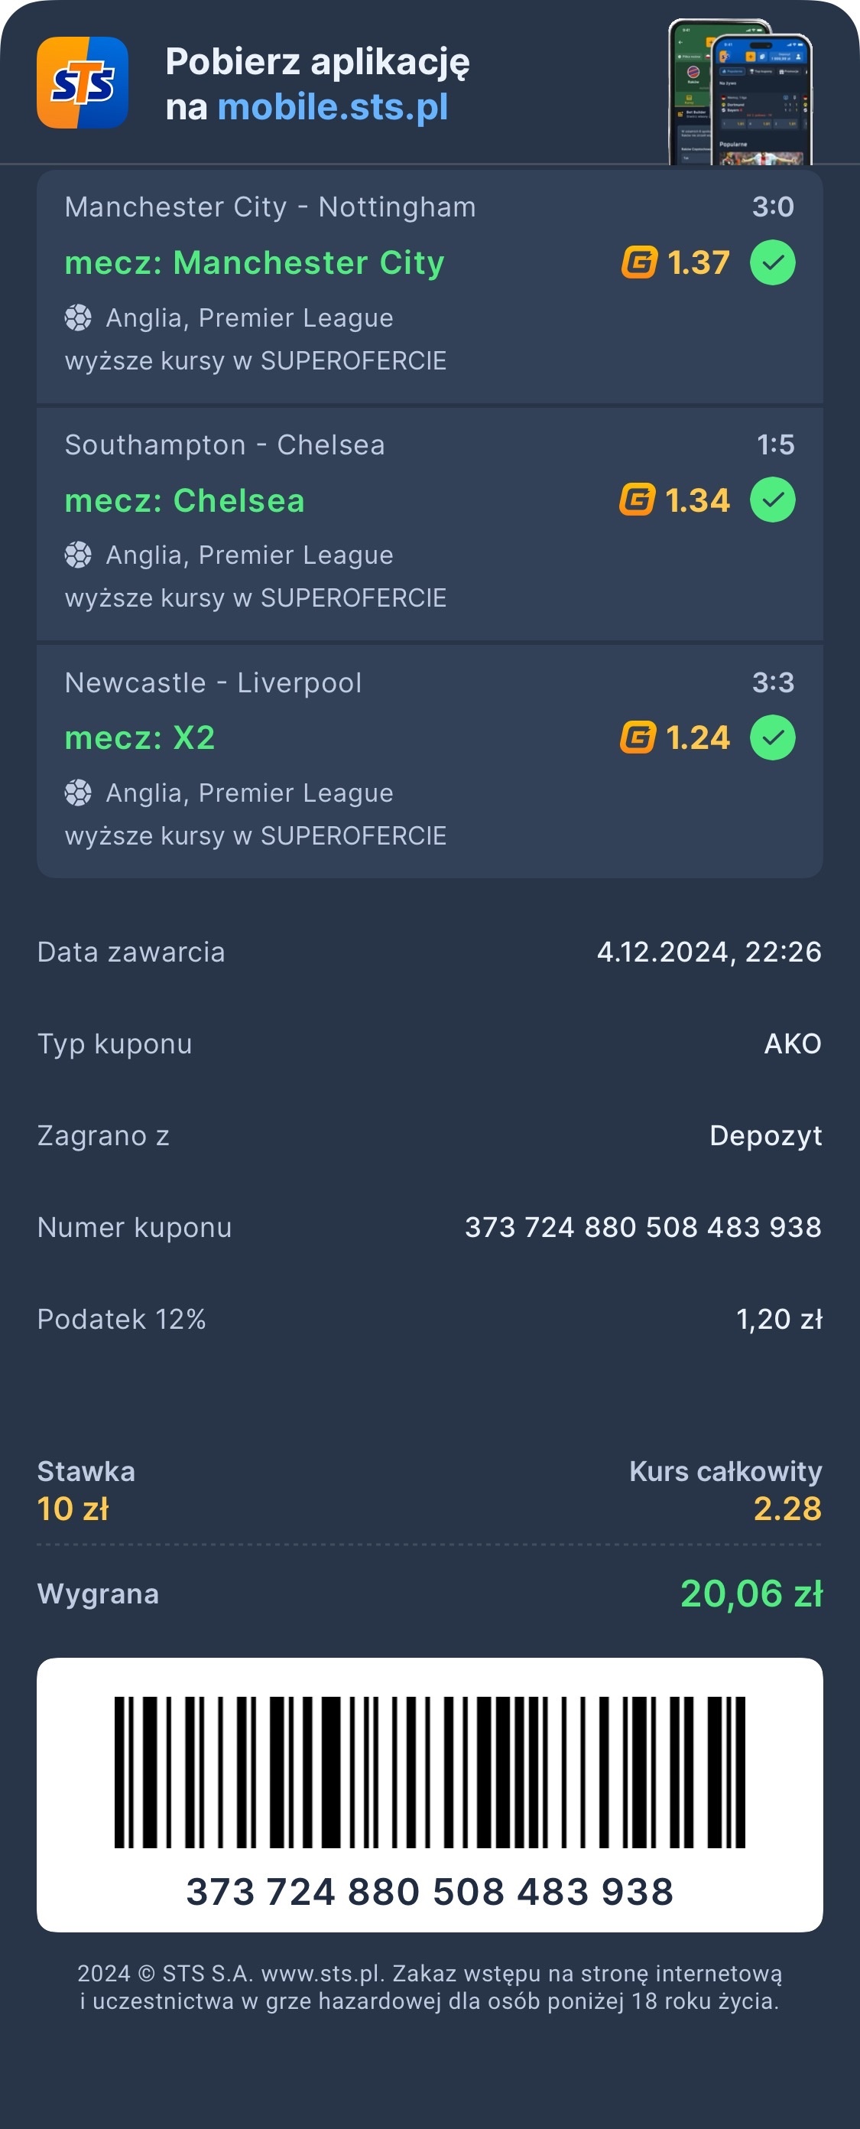Screen dimensions: 860x2129
Task: Tap the phone app preview image
Action: click(740, 93)
